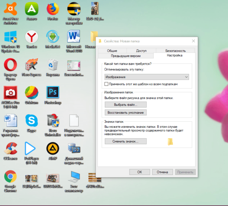Expand the Изображения folder type dropdown

point(147,77)
